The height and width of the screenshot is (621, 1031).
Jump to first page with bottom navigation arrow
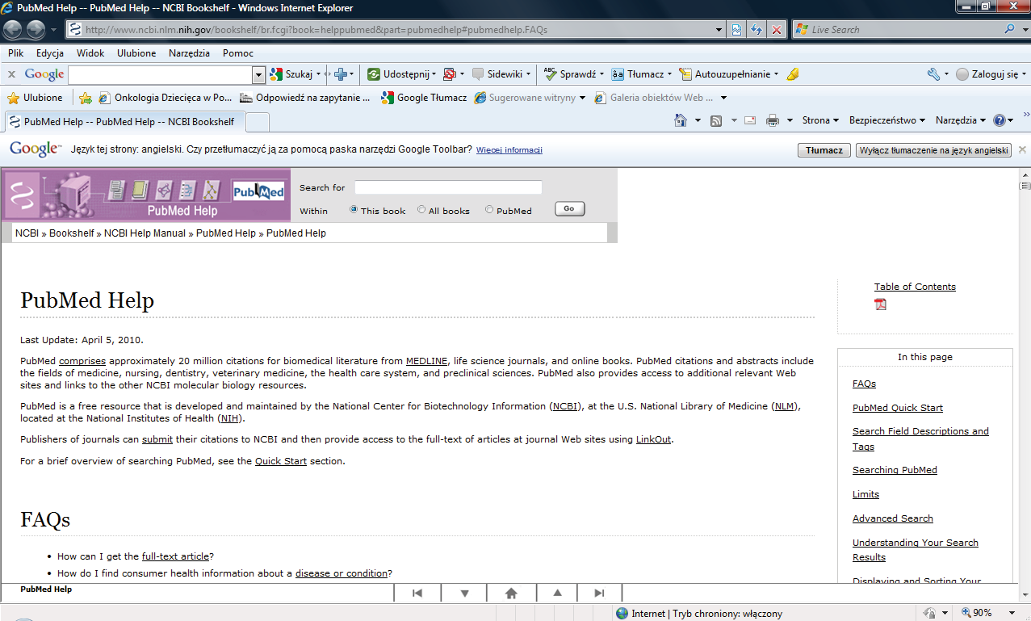click(417, 593)
